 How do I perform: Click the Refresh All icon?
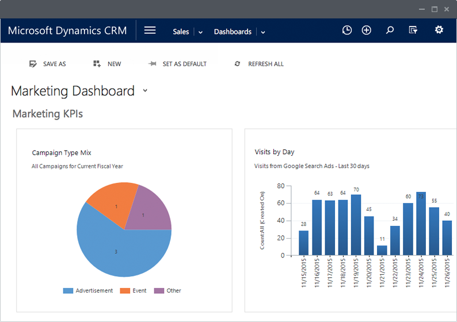[237, 64]
